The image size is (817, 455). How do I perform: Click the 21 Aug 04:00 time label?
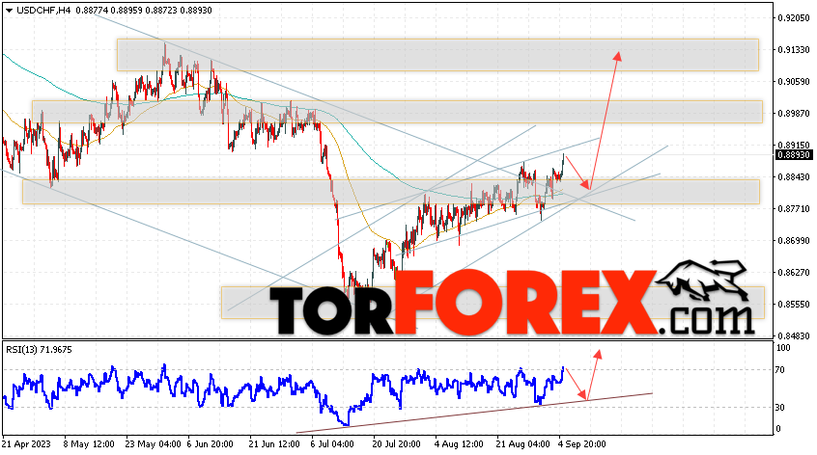523,444
